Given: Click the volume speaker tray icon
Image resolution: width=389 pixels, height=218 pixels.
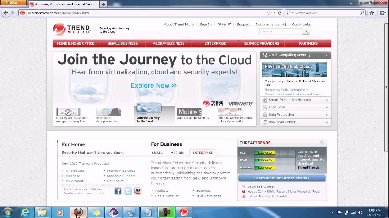Looking at the screenshot, I should pyautogui.click(x=360, y=213).
